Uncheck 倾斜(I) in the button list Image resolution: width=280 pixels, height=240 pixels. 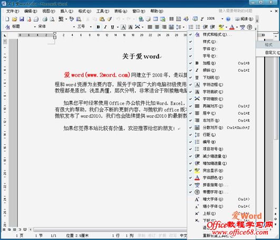click(x=221, y=70)
